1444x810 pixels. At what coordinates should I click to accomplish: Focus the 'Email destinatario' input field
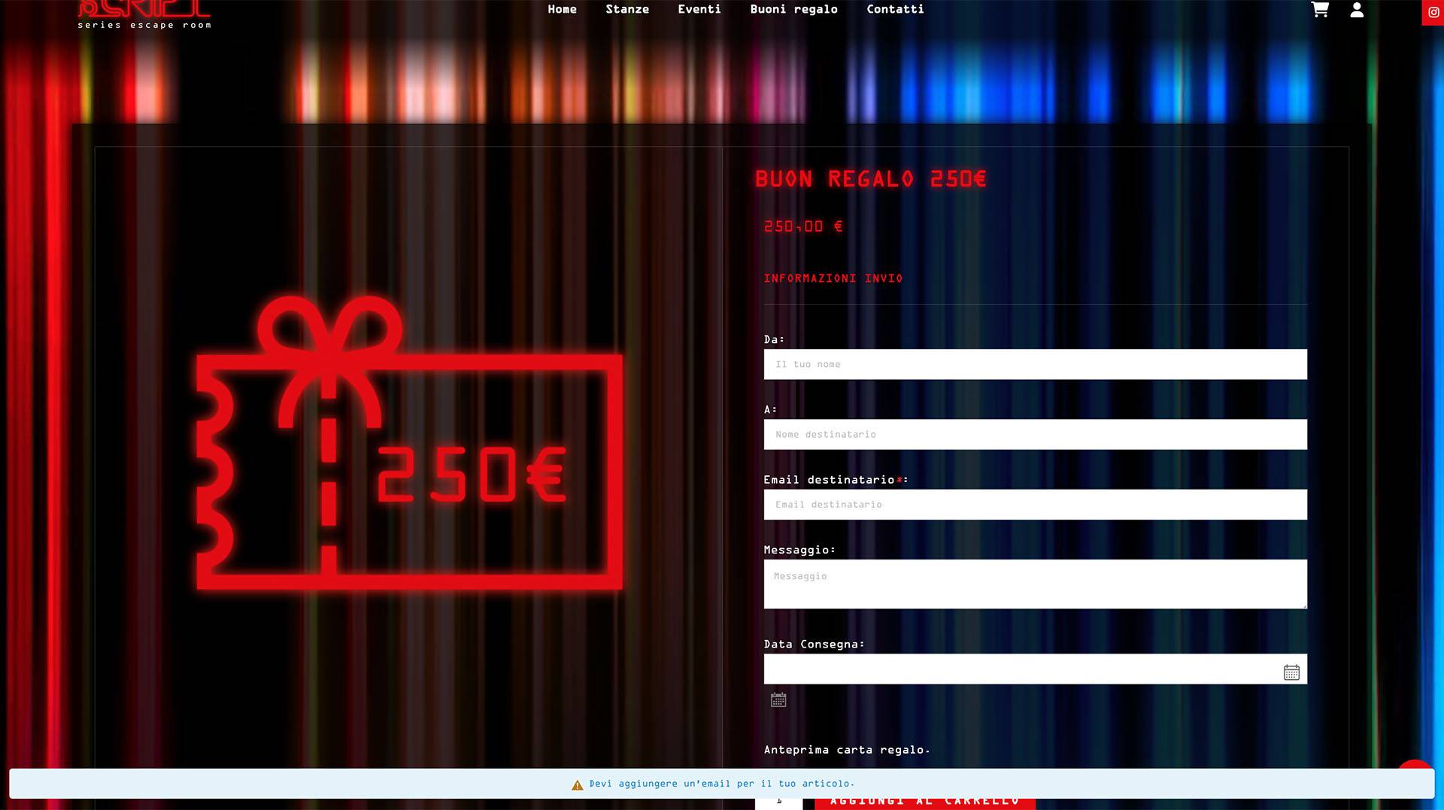tap(1035, 504)
